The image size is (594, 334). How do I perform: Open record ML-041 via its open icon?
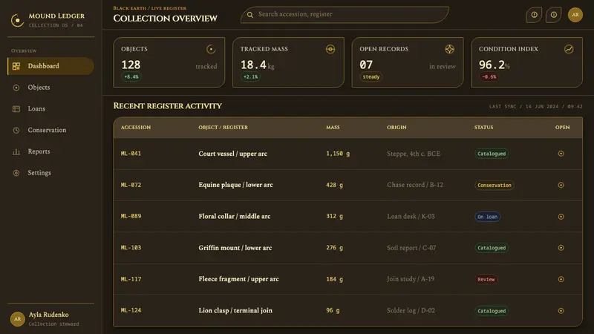tap(561, 154)
